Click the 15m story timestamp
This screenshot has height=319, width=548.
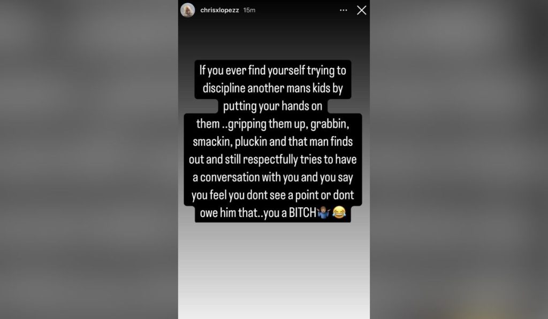249,10
